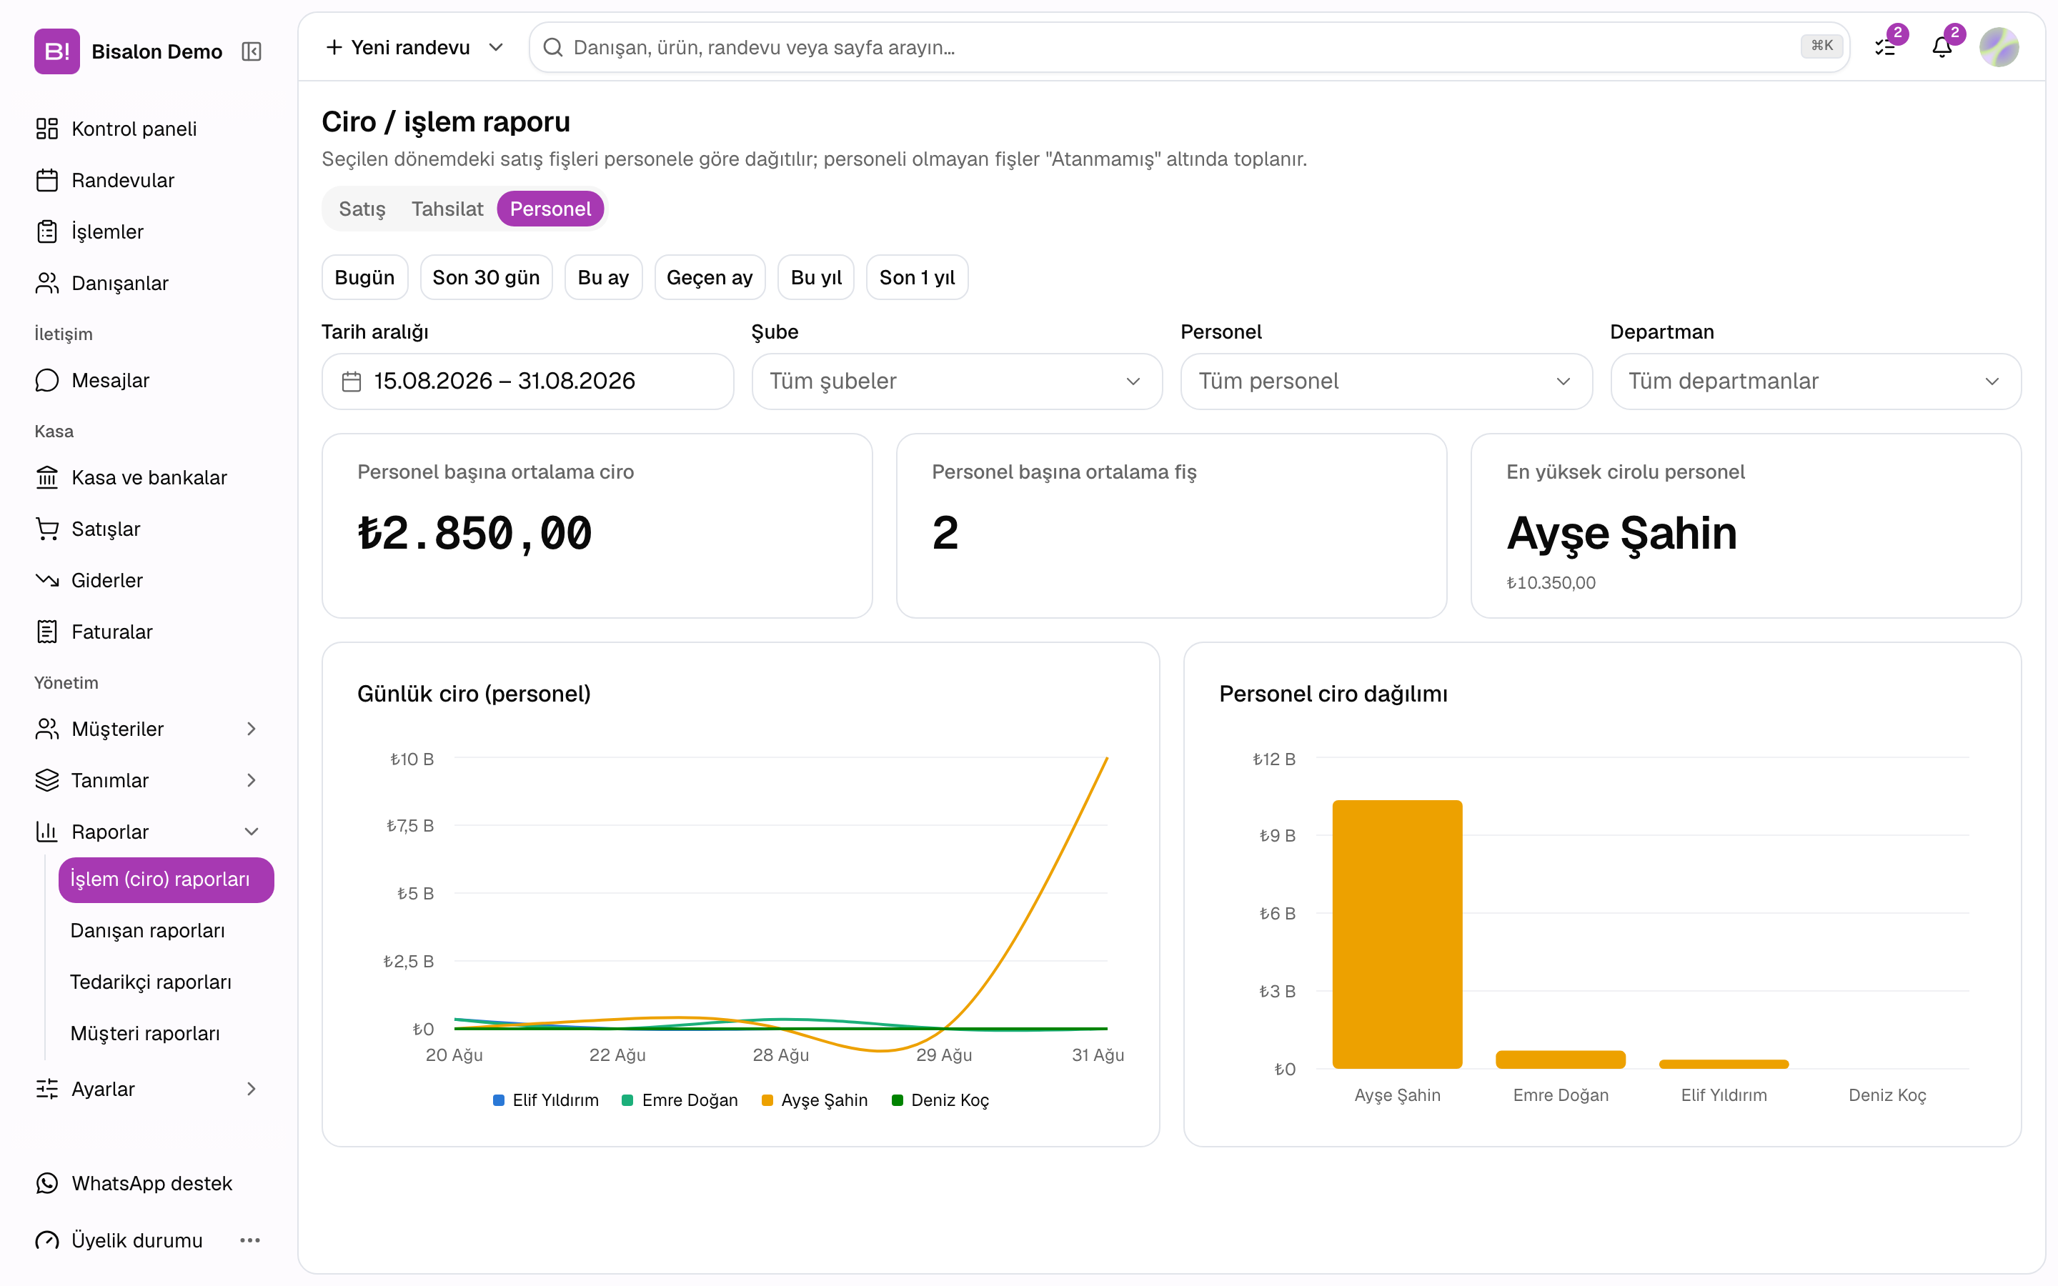Toggle Deniz Koç series in legend
This screenshot has width=2058, height=1286.
[x=940, y=1100]
